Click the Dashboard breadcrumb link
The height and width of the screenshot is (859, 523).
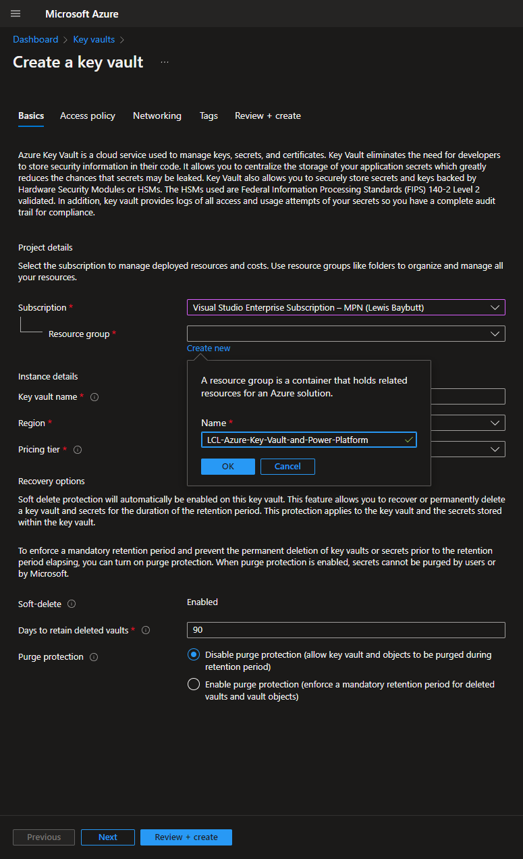36,40
